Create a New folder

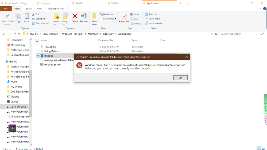(94, 19)
